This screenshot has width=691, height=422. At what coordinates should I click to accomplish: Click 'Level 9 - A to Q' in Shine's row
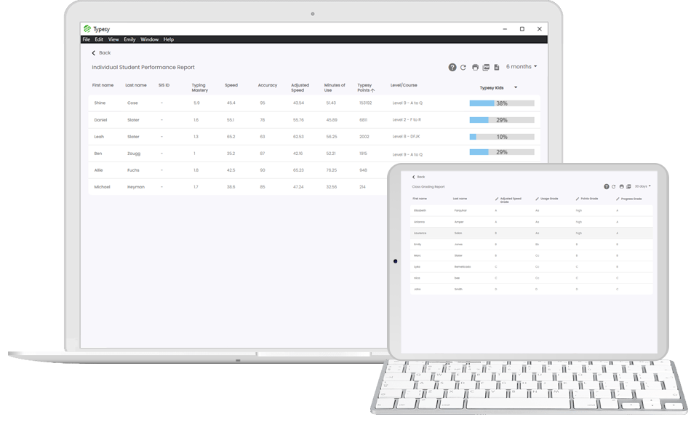pos(407,103)
